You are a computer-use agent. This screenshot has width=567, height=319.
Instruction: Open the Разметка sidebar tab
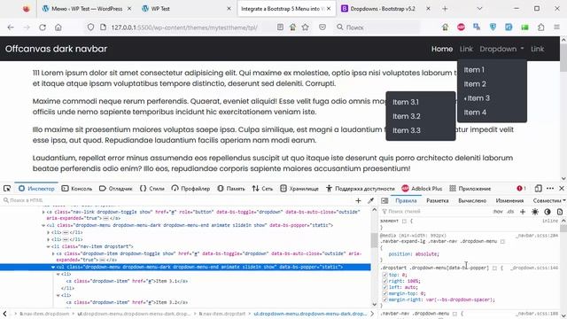click(437, 200)
